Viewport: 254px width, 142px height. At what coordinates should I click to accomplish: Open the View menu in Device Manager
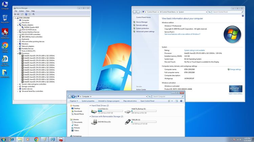[x=27, y=11]
